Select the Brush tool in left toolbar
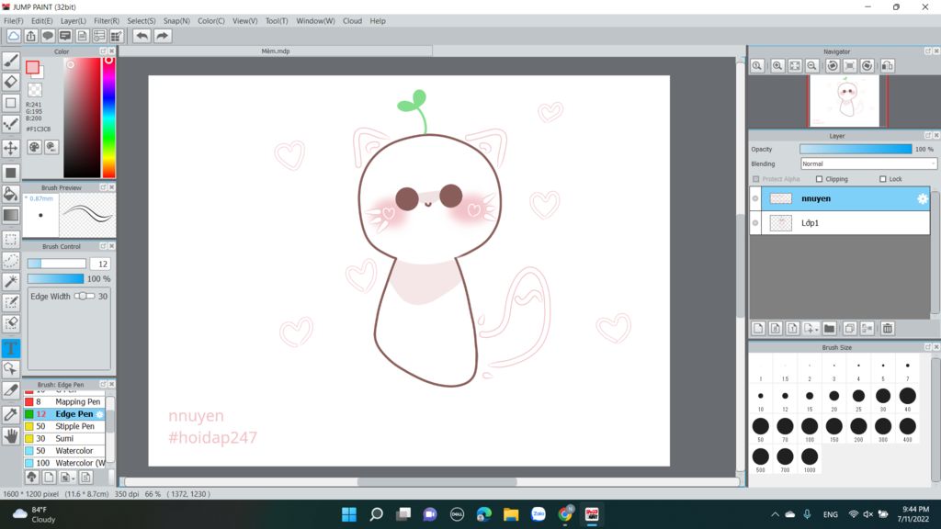The height and width of the screenshot is (529, 941). 11,60
